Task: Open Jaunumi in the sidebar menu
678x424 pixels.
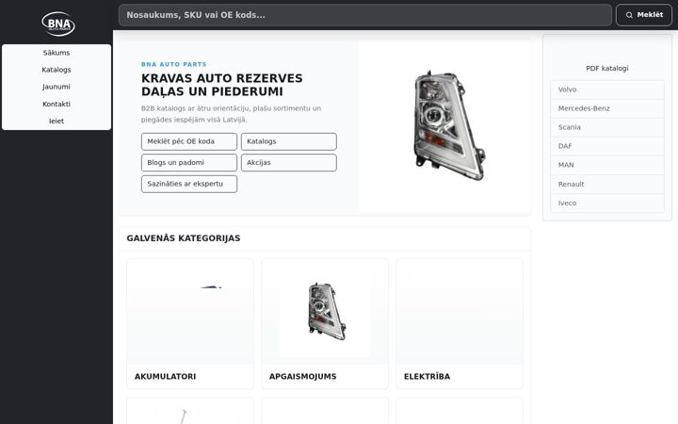Action: (56, 87)
